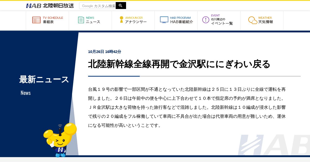
Task: Click the article body paragraph starting 台風１９号
Action: click(x=187, y=107)
